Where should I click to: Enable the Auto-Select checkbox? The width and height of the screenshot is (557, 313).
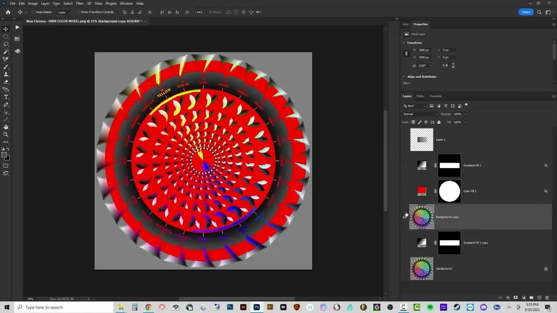[33, 12]
